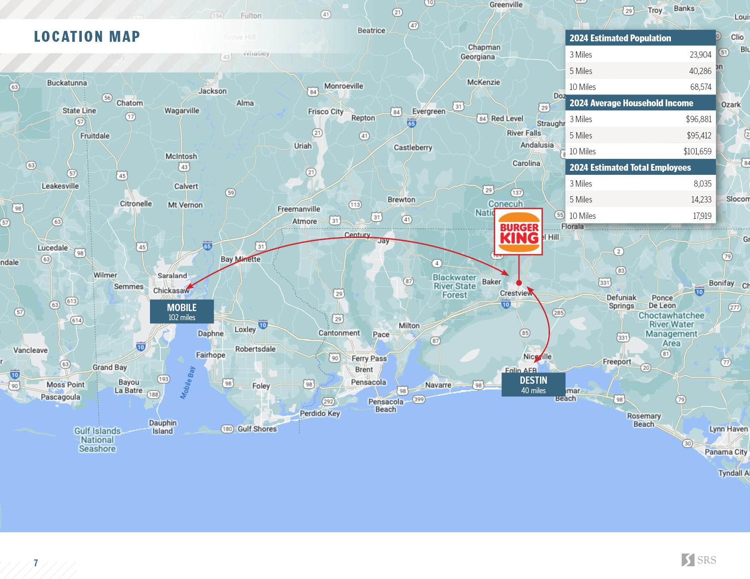750x579 pixels.
Task: Click the Defuniak Springs label
Action: (x=621, y=302)
